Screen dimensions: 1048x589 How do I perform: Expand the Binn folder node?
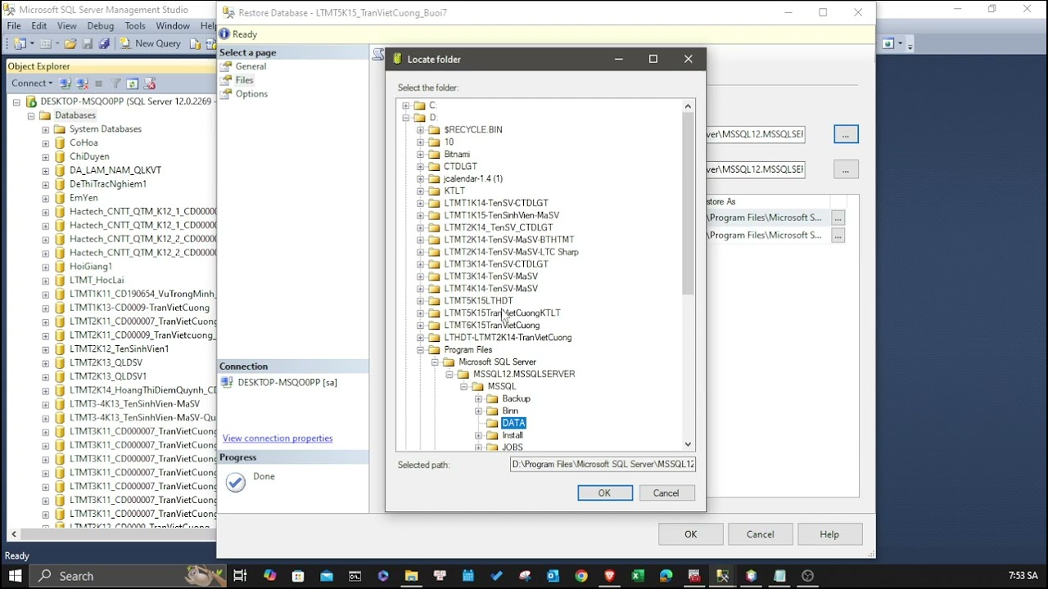tap(479, 411)
